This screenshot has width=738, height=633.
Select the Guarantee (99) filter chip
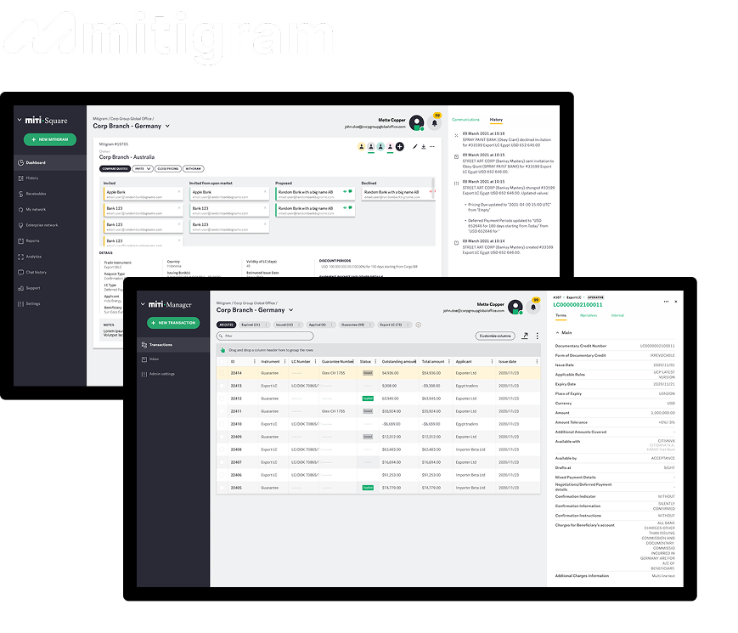tap(357, 325)
